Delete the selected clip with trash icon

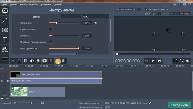pos(38,61)
